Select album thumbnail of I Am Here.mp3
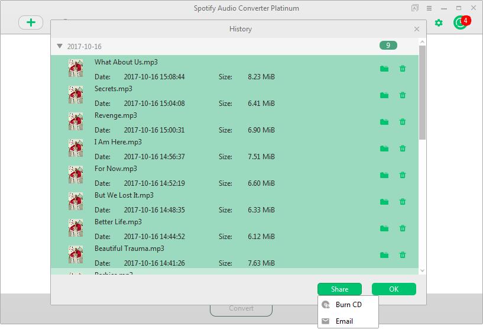The image size is (483, 329). click(x=76, y=148)
